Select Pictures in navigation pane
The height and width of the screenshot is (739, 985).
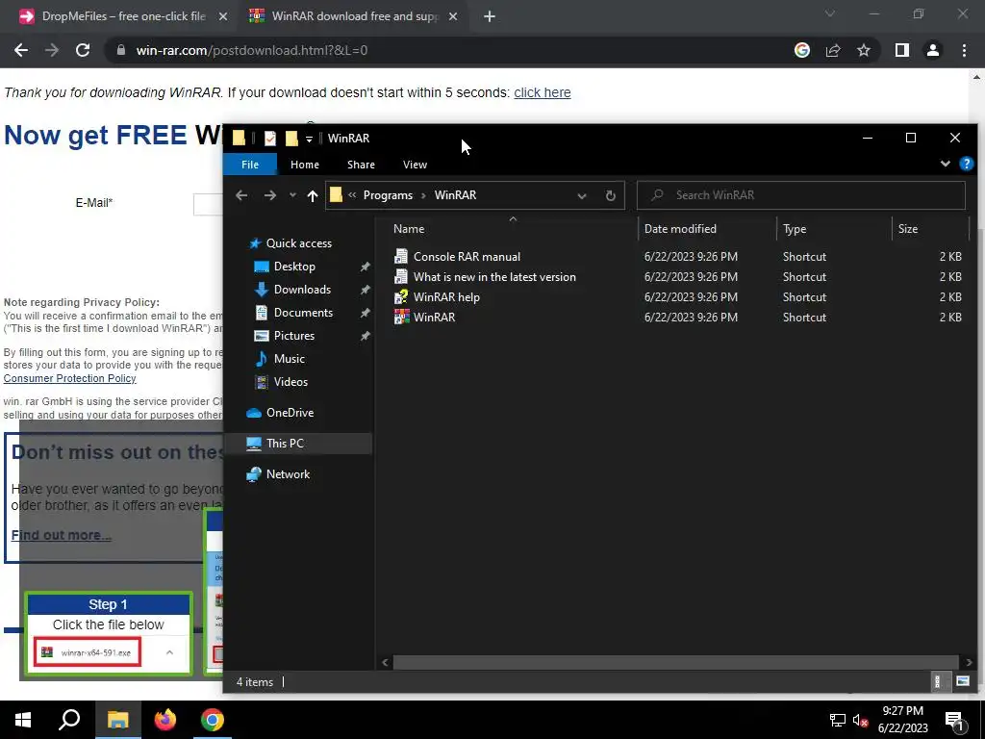[x=294, y=336]
